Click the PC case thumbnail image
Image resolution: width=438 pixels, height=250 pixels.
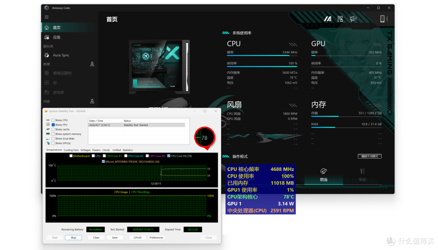[x=159, y=67]
